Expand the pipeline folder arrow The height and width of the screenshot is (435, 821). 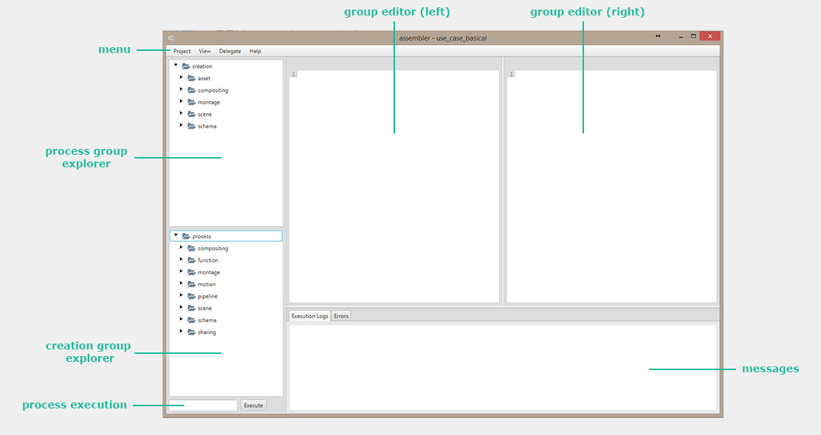pos(181,296)
